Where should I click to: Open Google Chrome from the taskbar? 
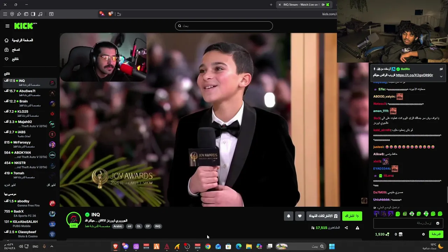pyautogui.click(x=208, y=246)
